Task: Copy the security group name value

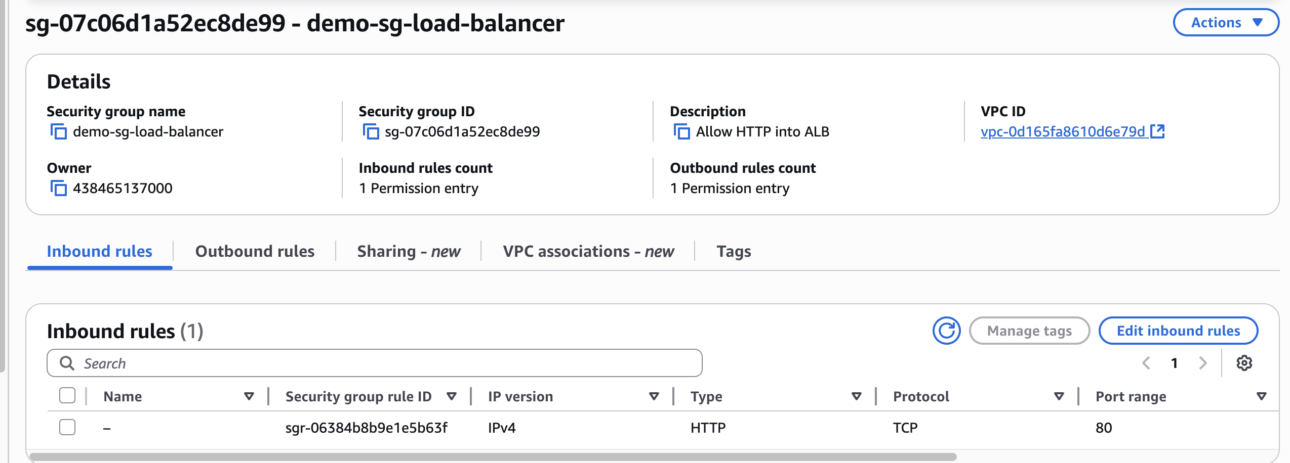Action: pyautogui.click(x=59, y=132)
